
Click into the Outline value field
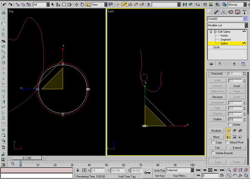pos(235,119)
